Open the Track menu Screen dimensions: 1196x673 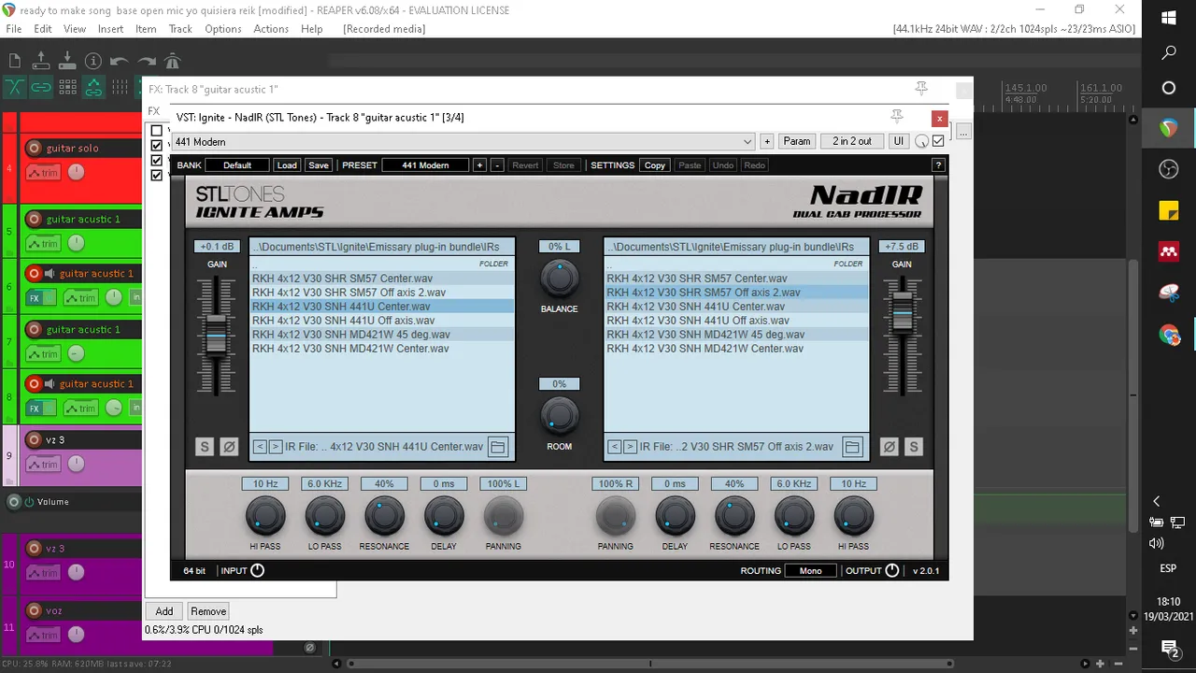tap(180, 29)
